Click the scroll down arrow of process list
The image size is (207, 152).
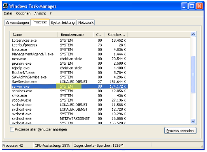(193, 121)
